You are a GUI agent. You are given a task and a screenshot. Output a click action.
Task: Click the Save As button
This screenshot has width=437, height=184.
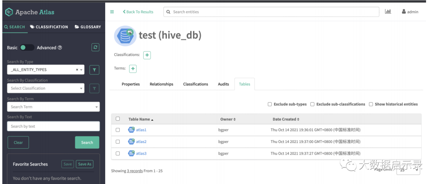[x=85, y=164]
